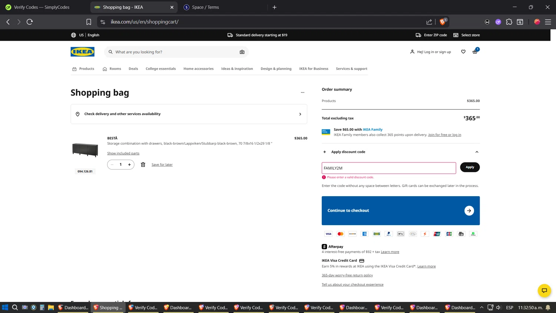Screen dimensions: 556x313
Task: Open browser extensions puzzle icon
Action: (x=509, y=22)
